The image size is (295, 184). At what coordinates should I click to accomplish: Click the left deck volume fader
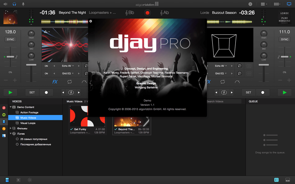[x=31, y=65]
